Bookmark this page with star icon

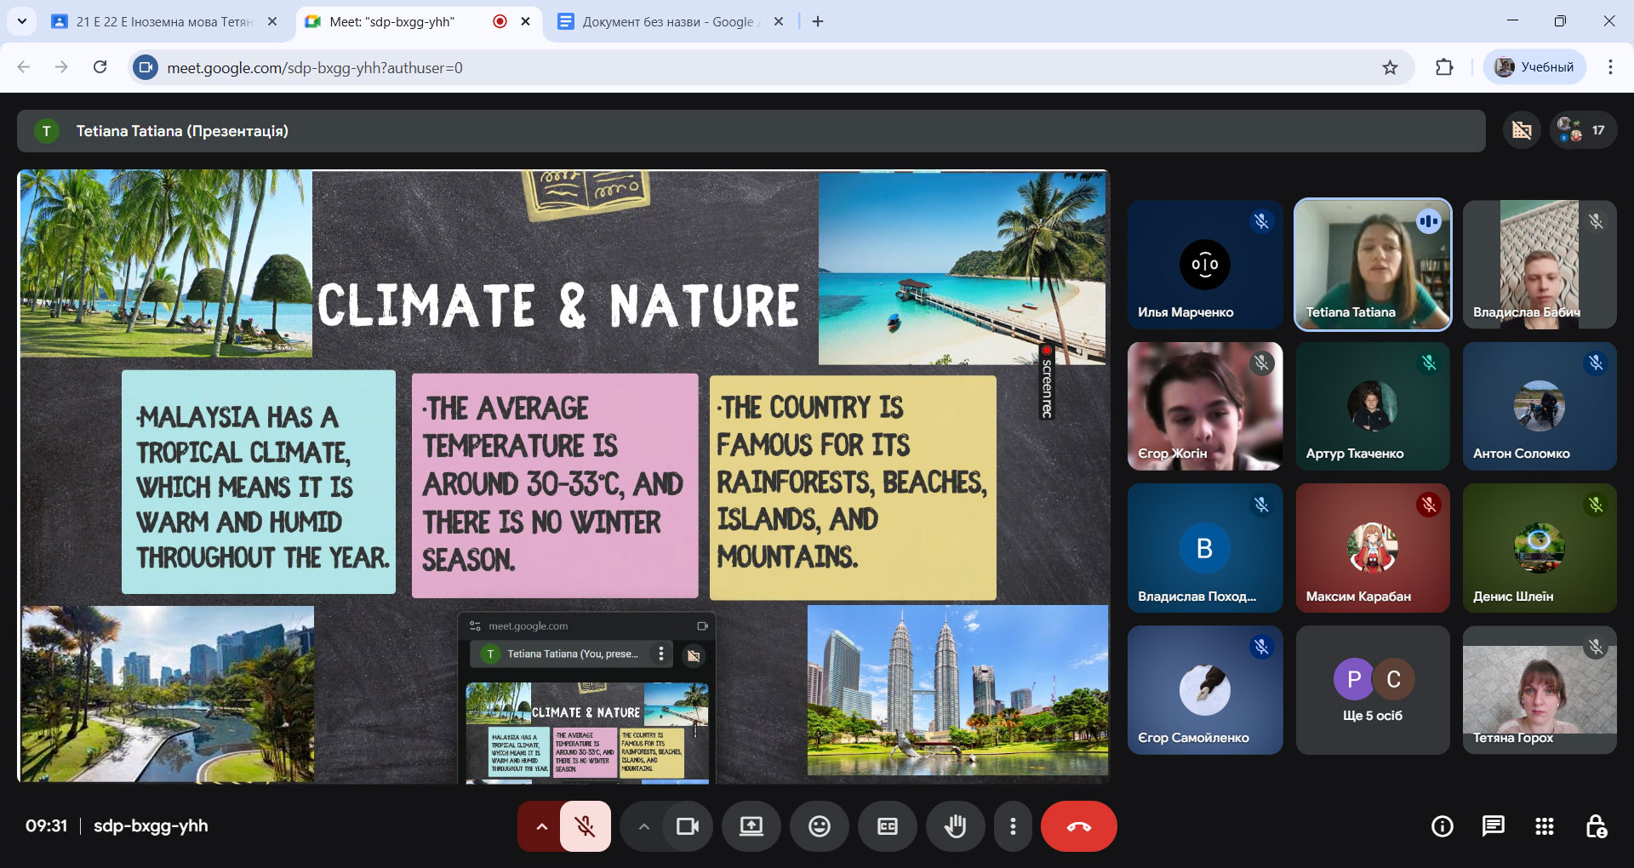click(1390, 67)
